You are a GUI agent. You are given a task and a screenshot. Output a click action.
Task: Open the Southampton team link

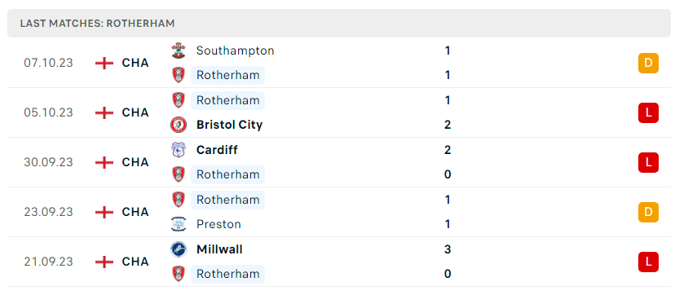pos(235,51)
